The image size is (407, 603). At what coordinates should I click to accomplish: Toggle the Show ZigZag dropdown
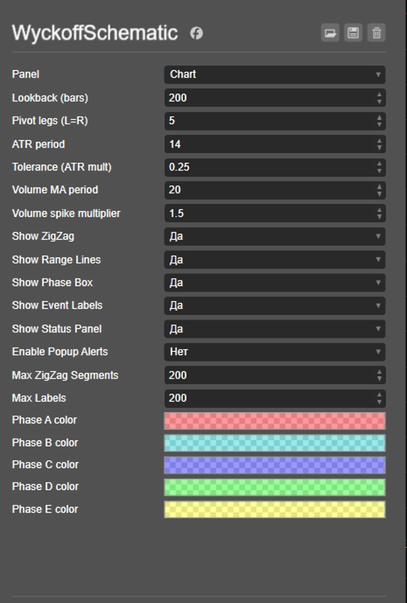tap(274, 237)
